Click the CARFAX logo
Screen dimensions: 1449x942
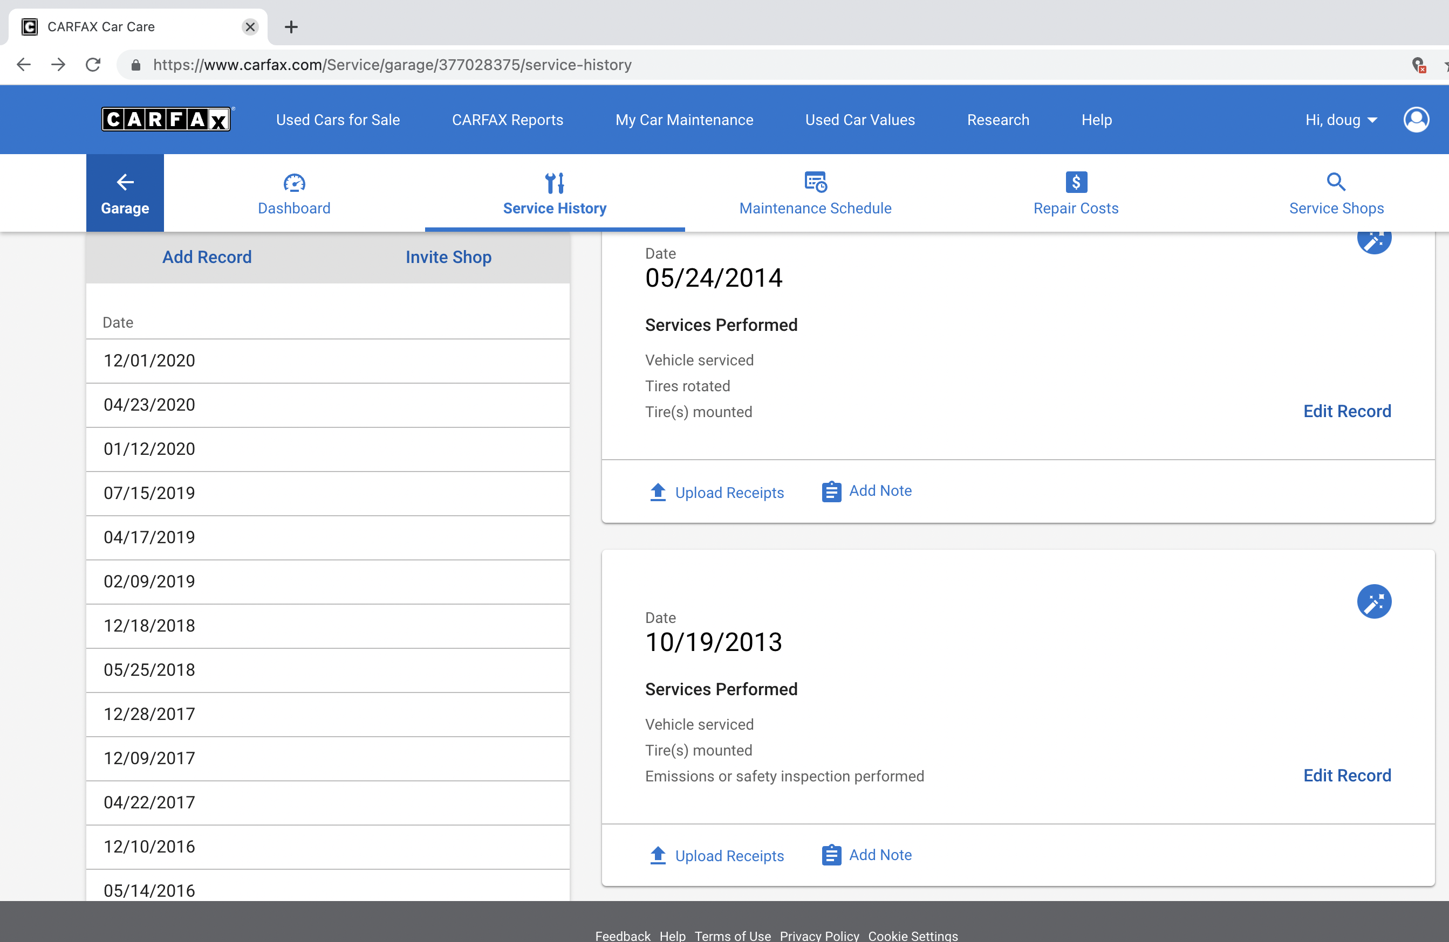[166, 119]
